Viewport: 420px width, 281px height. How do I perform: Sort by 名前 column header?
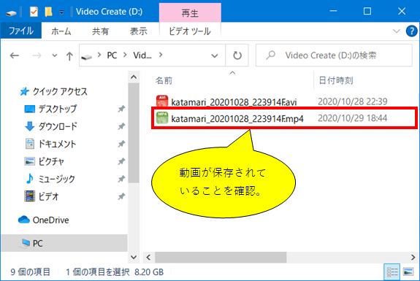pos(164,80)
